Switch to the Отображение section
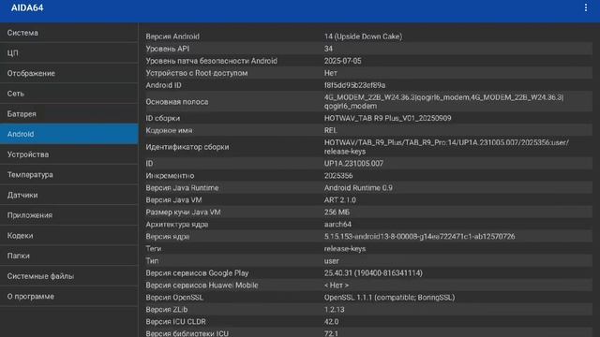Viewport: 600px width, 337px height. point(68,73)
